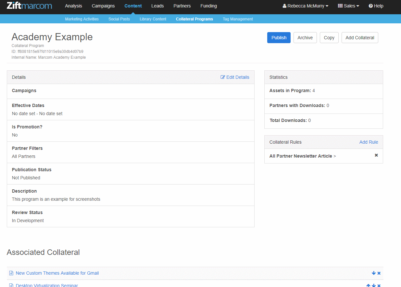Click the Academy Example page title
This screenshot has height=287, width=401.
click(52, 37)
